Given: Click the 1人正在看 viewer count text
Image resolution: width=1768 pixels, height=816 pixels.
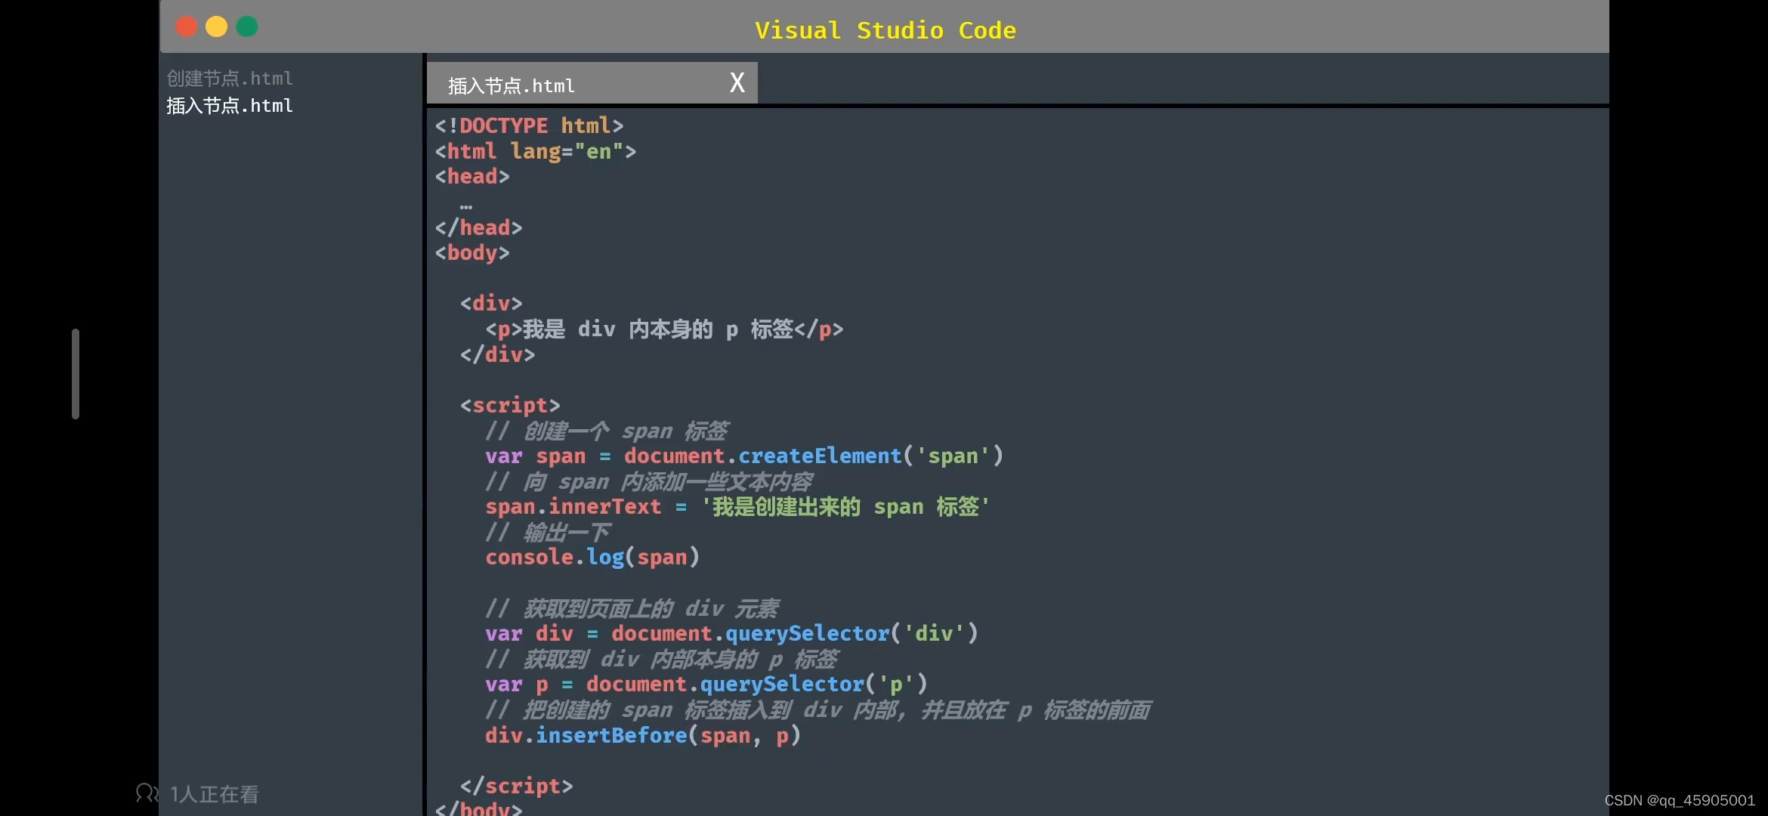Looking at the screenshot, I should coord(215,794).
